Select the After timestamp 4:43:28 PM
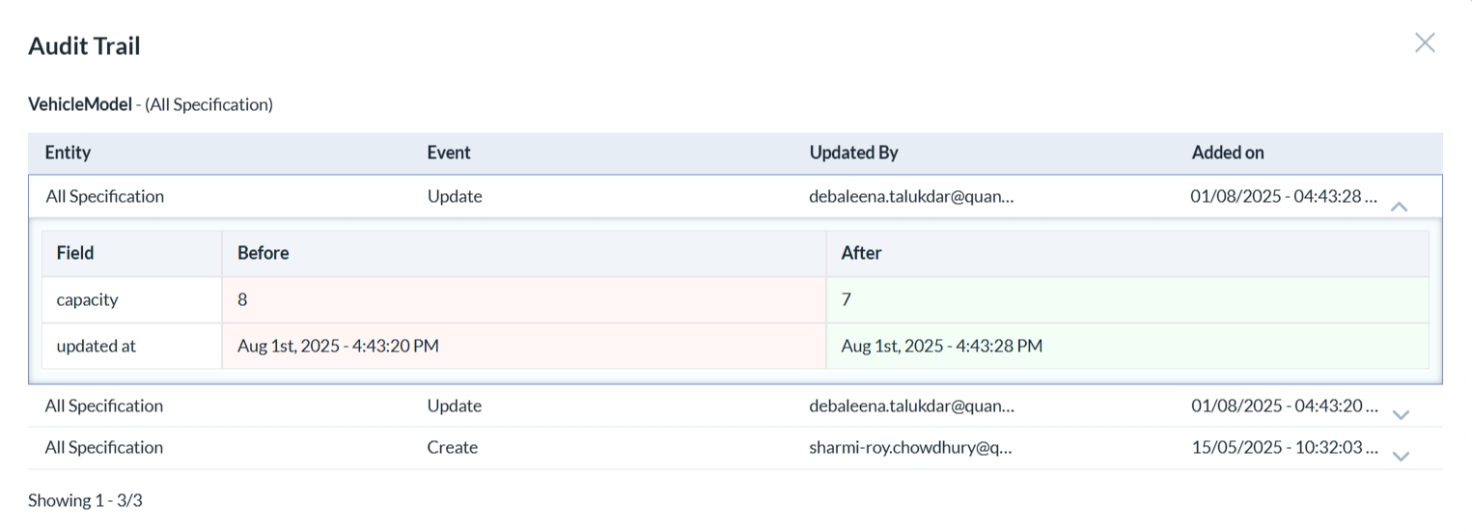 941,346
